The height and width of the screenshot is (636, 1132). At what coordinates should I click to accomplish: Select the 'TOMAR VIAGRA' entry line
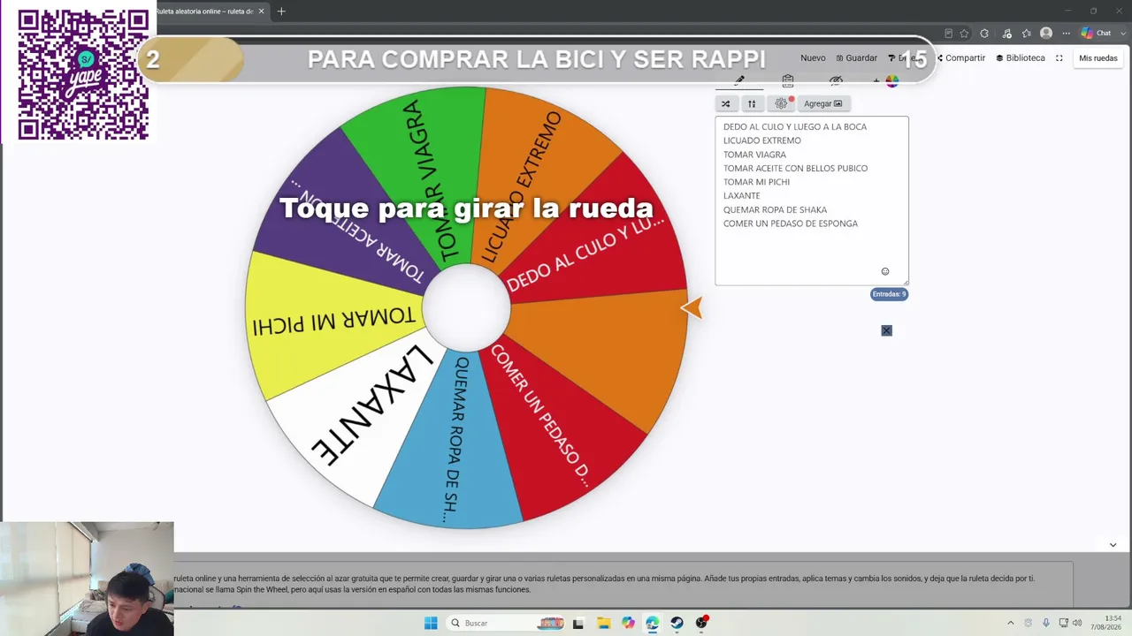[754, 155]
